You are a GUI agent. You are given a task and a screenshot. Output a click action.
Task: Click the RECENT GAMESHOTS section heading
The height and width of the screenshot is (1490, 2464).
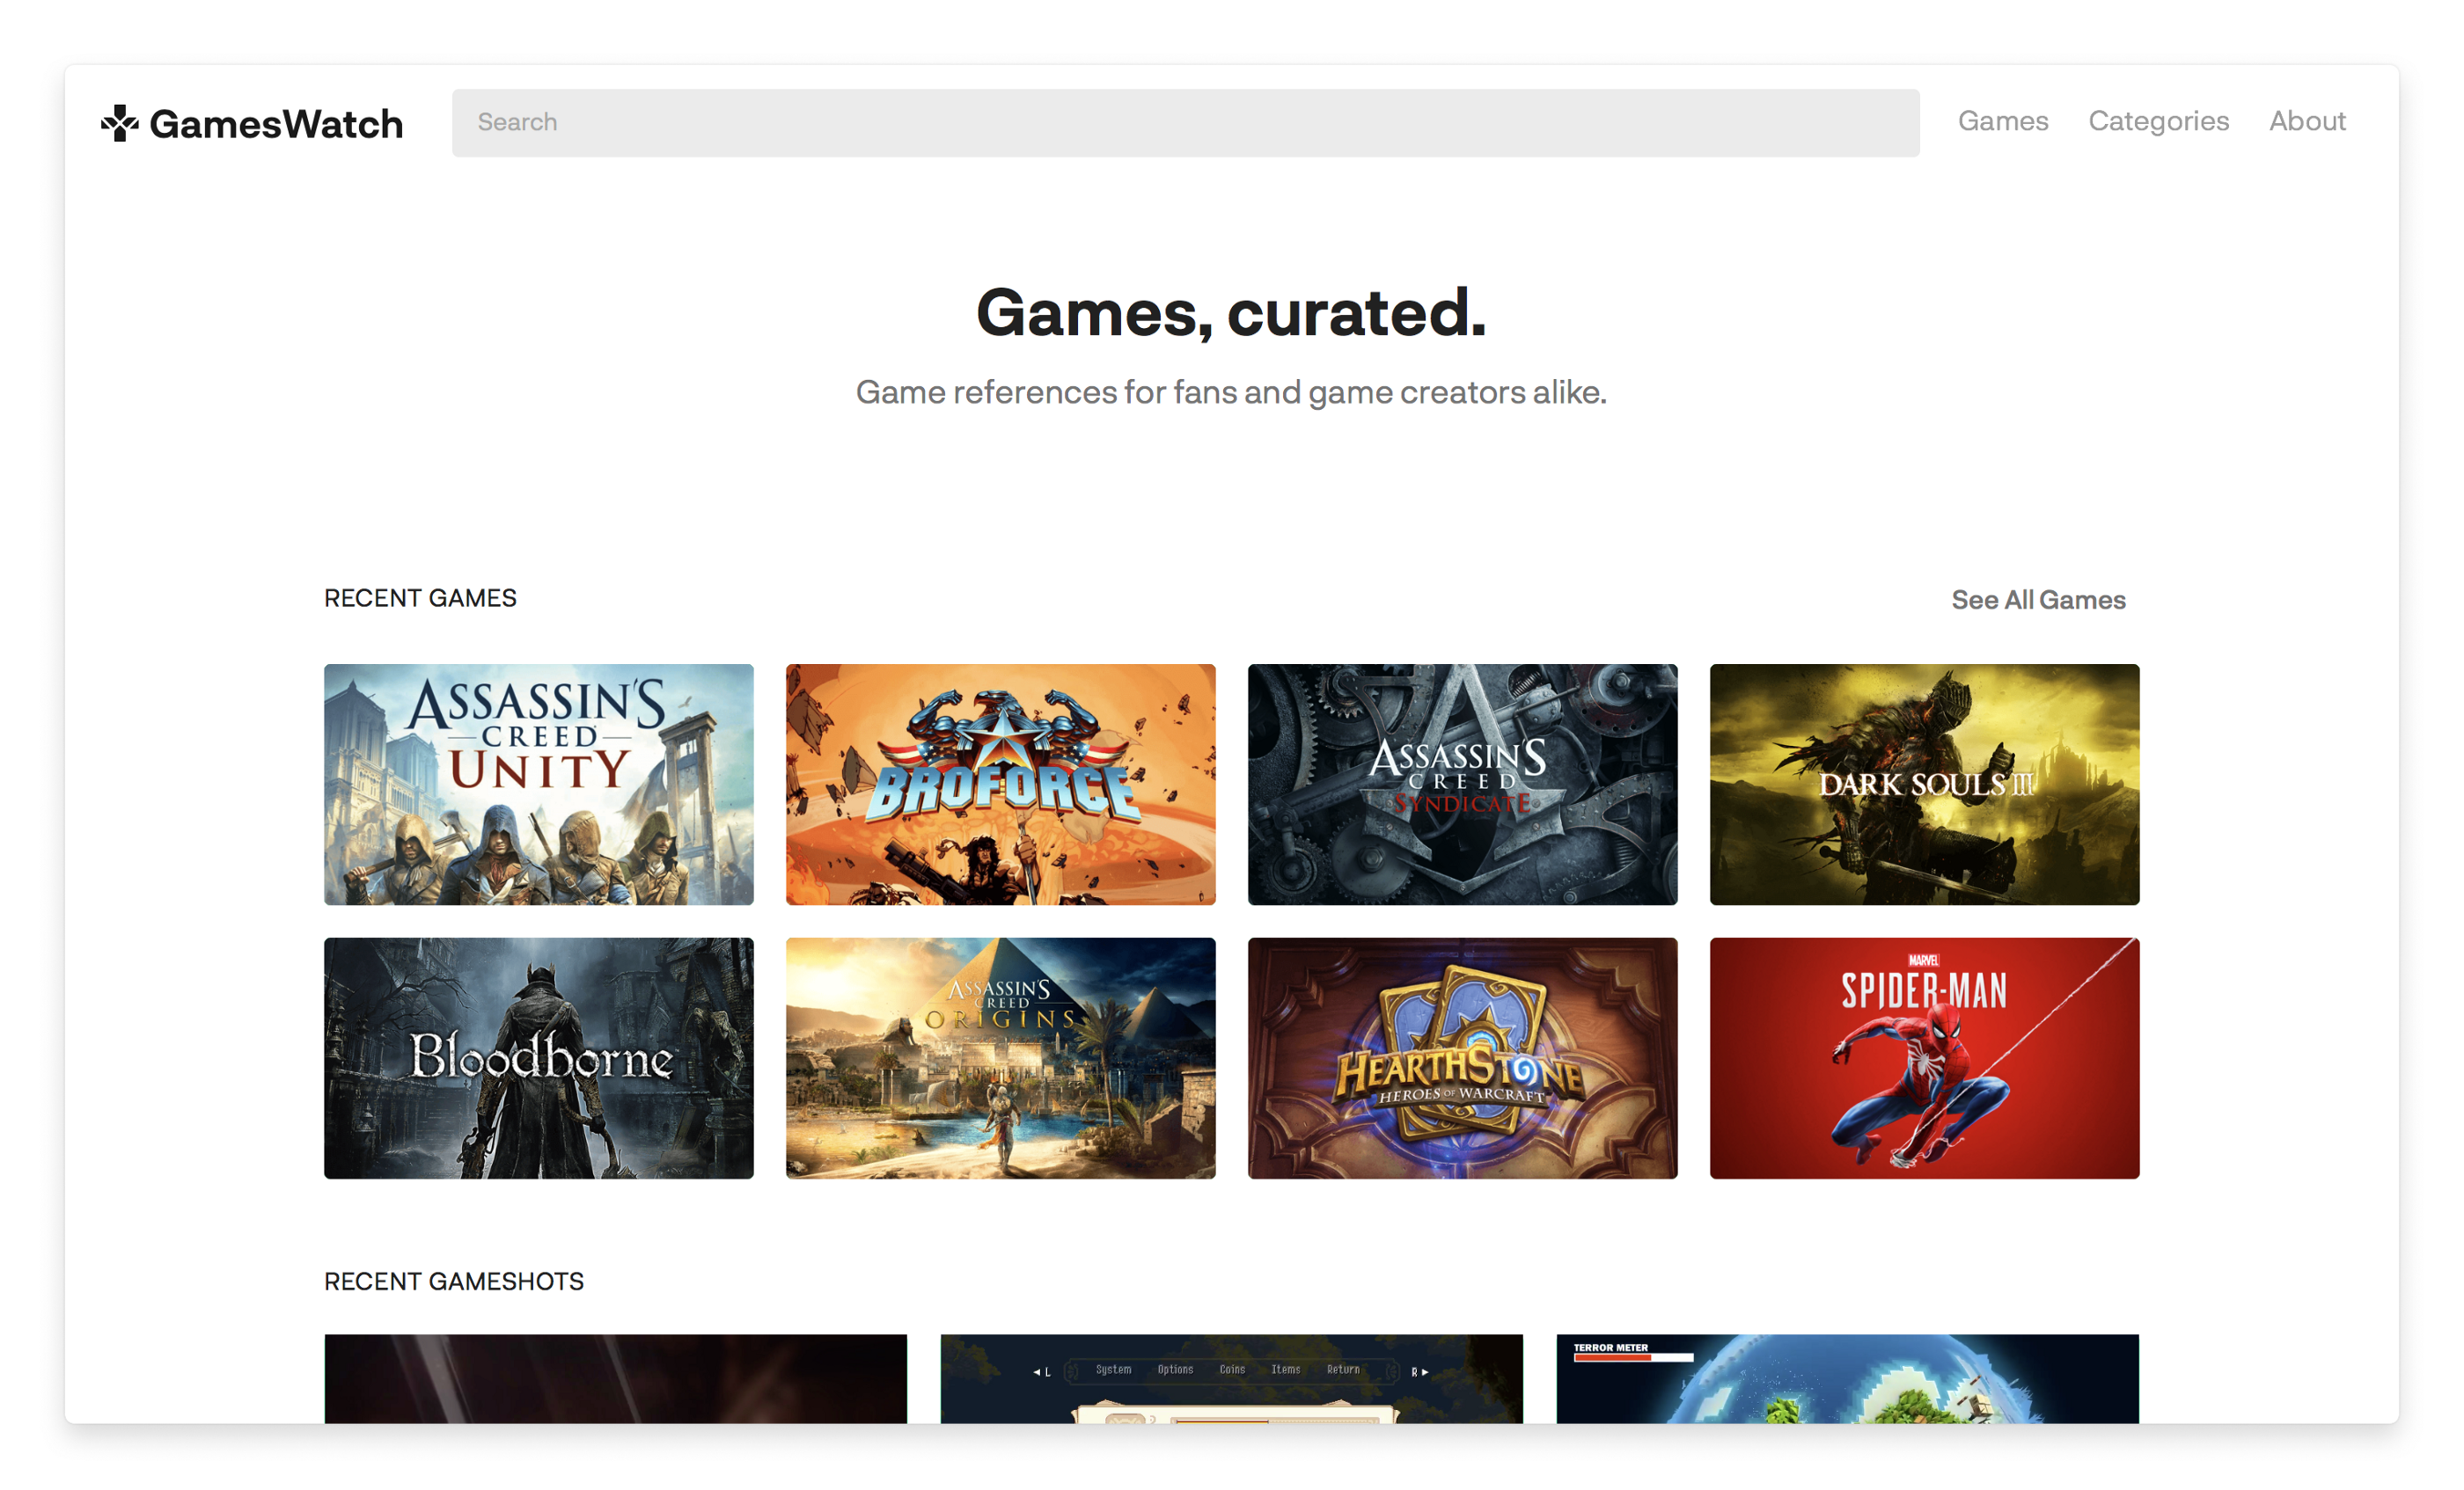454,1282
